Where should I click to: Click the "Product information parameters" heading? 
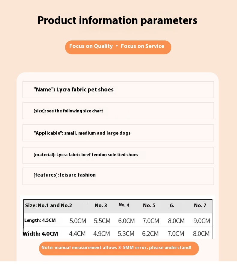(117, 20)
